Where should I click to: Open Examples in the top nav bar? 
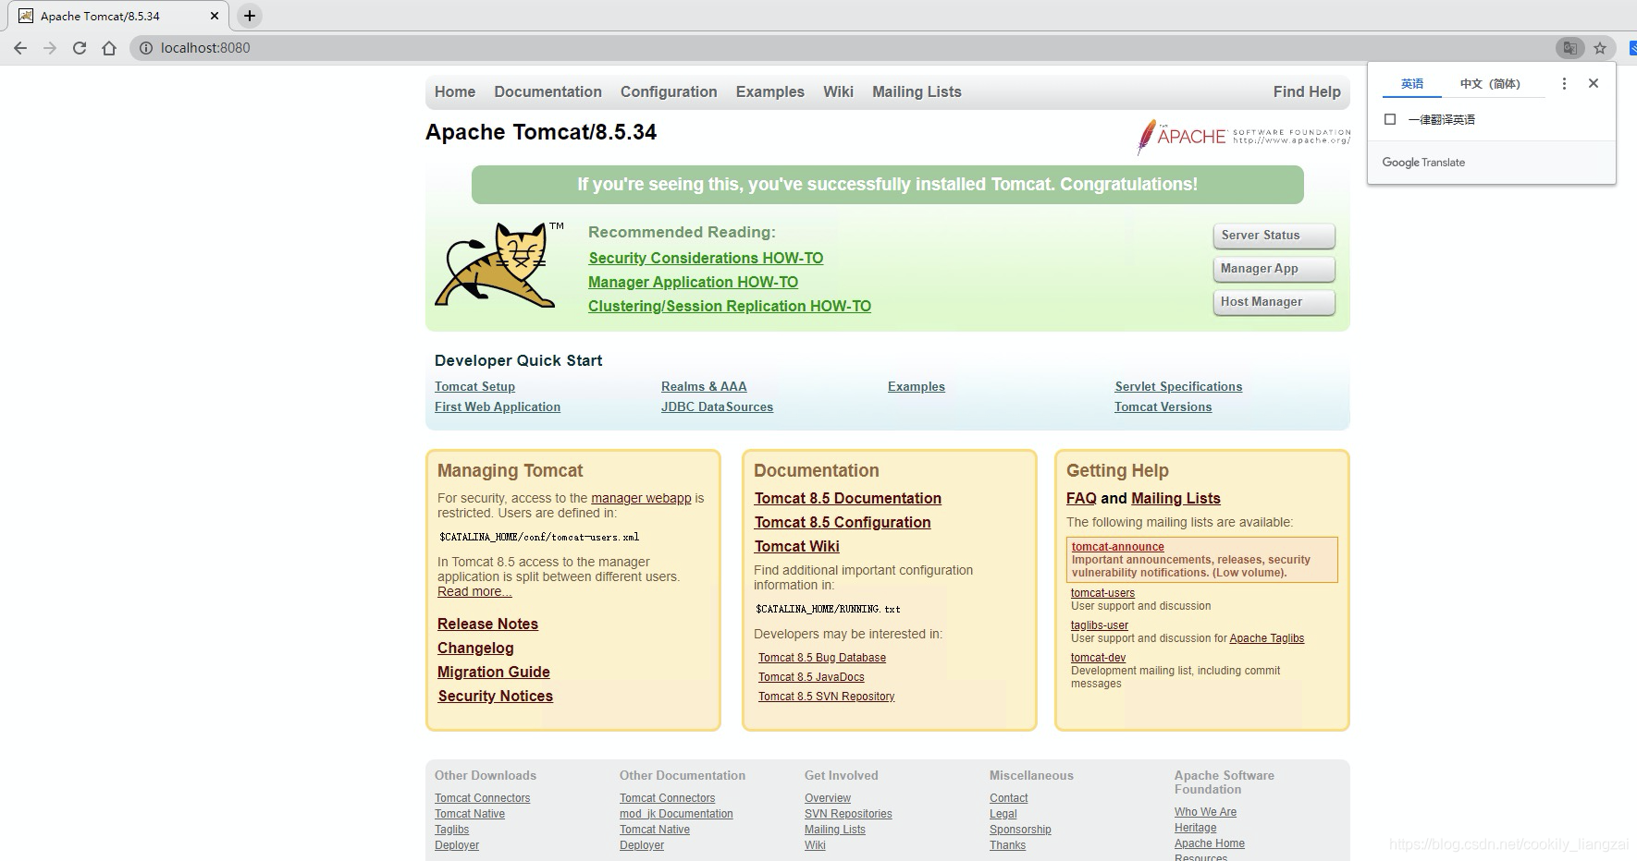tap(770, 91)
